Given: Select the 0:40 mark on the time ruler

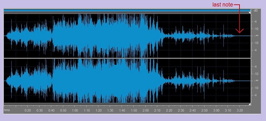Looking at the screenshot, I should tap(51, 110).
